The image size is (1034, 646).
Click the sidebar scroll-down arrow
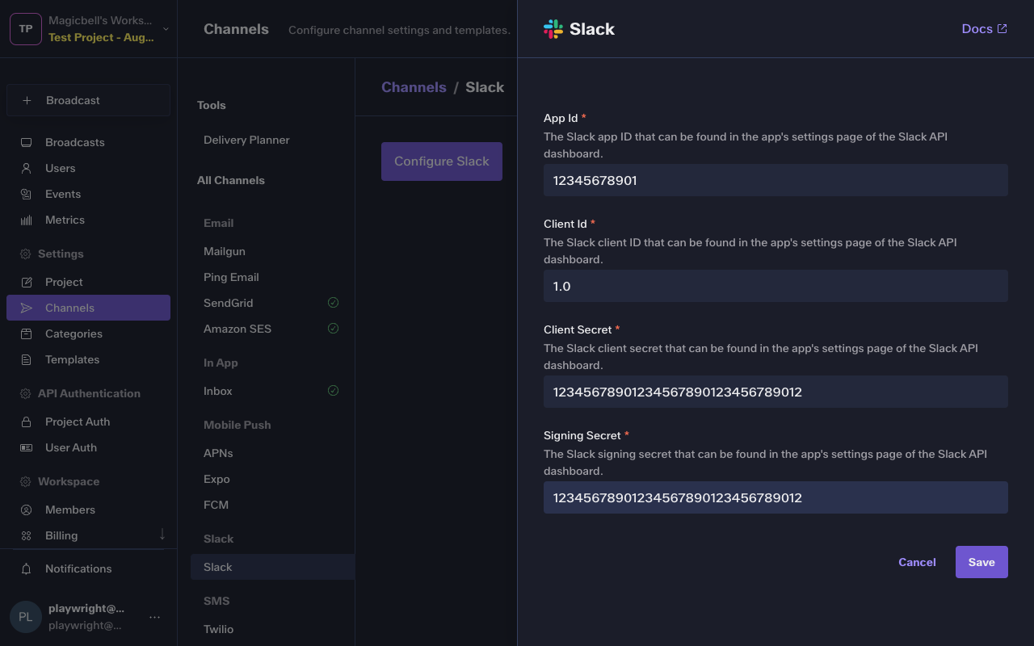point(162,534)
